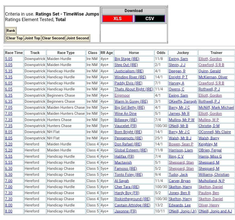
Task: Open trainer McNiff, Mark Michael link
Action: [216, 107]
